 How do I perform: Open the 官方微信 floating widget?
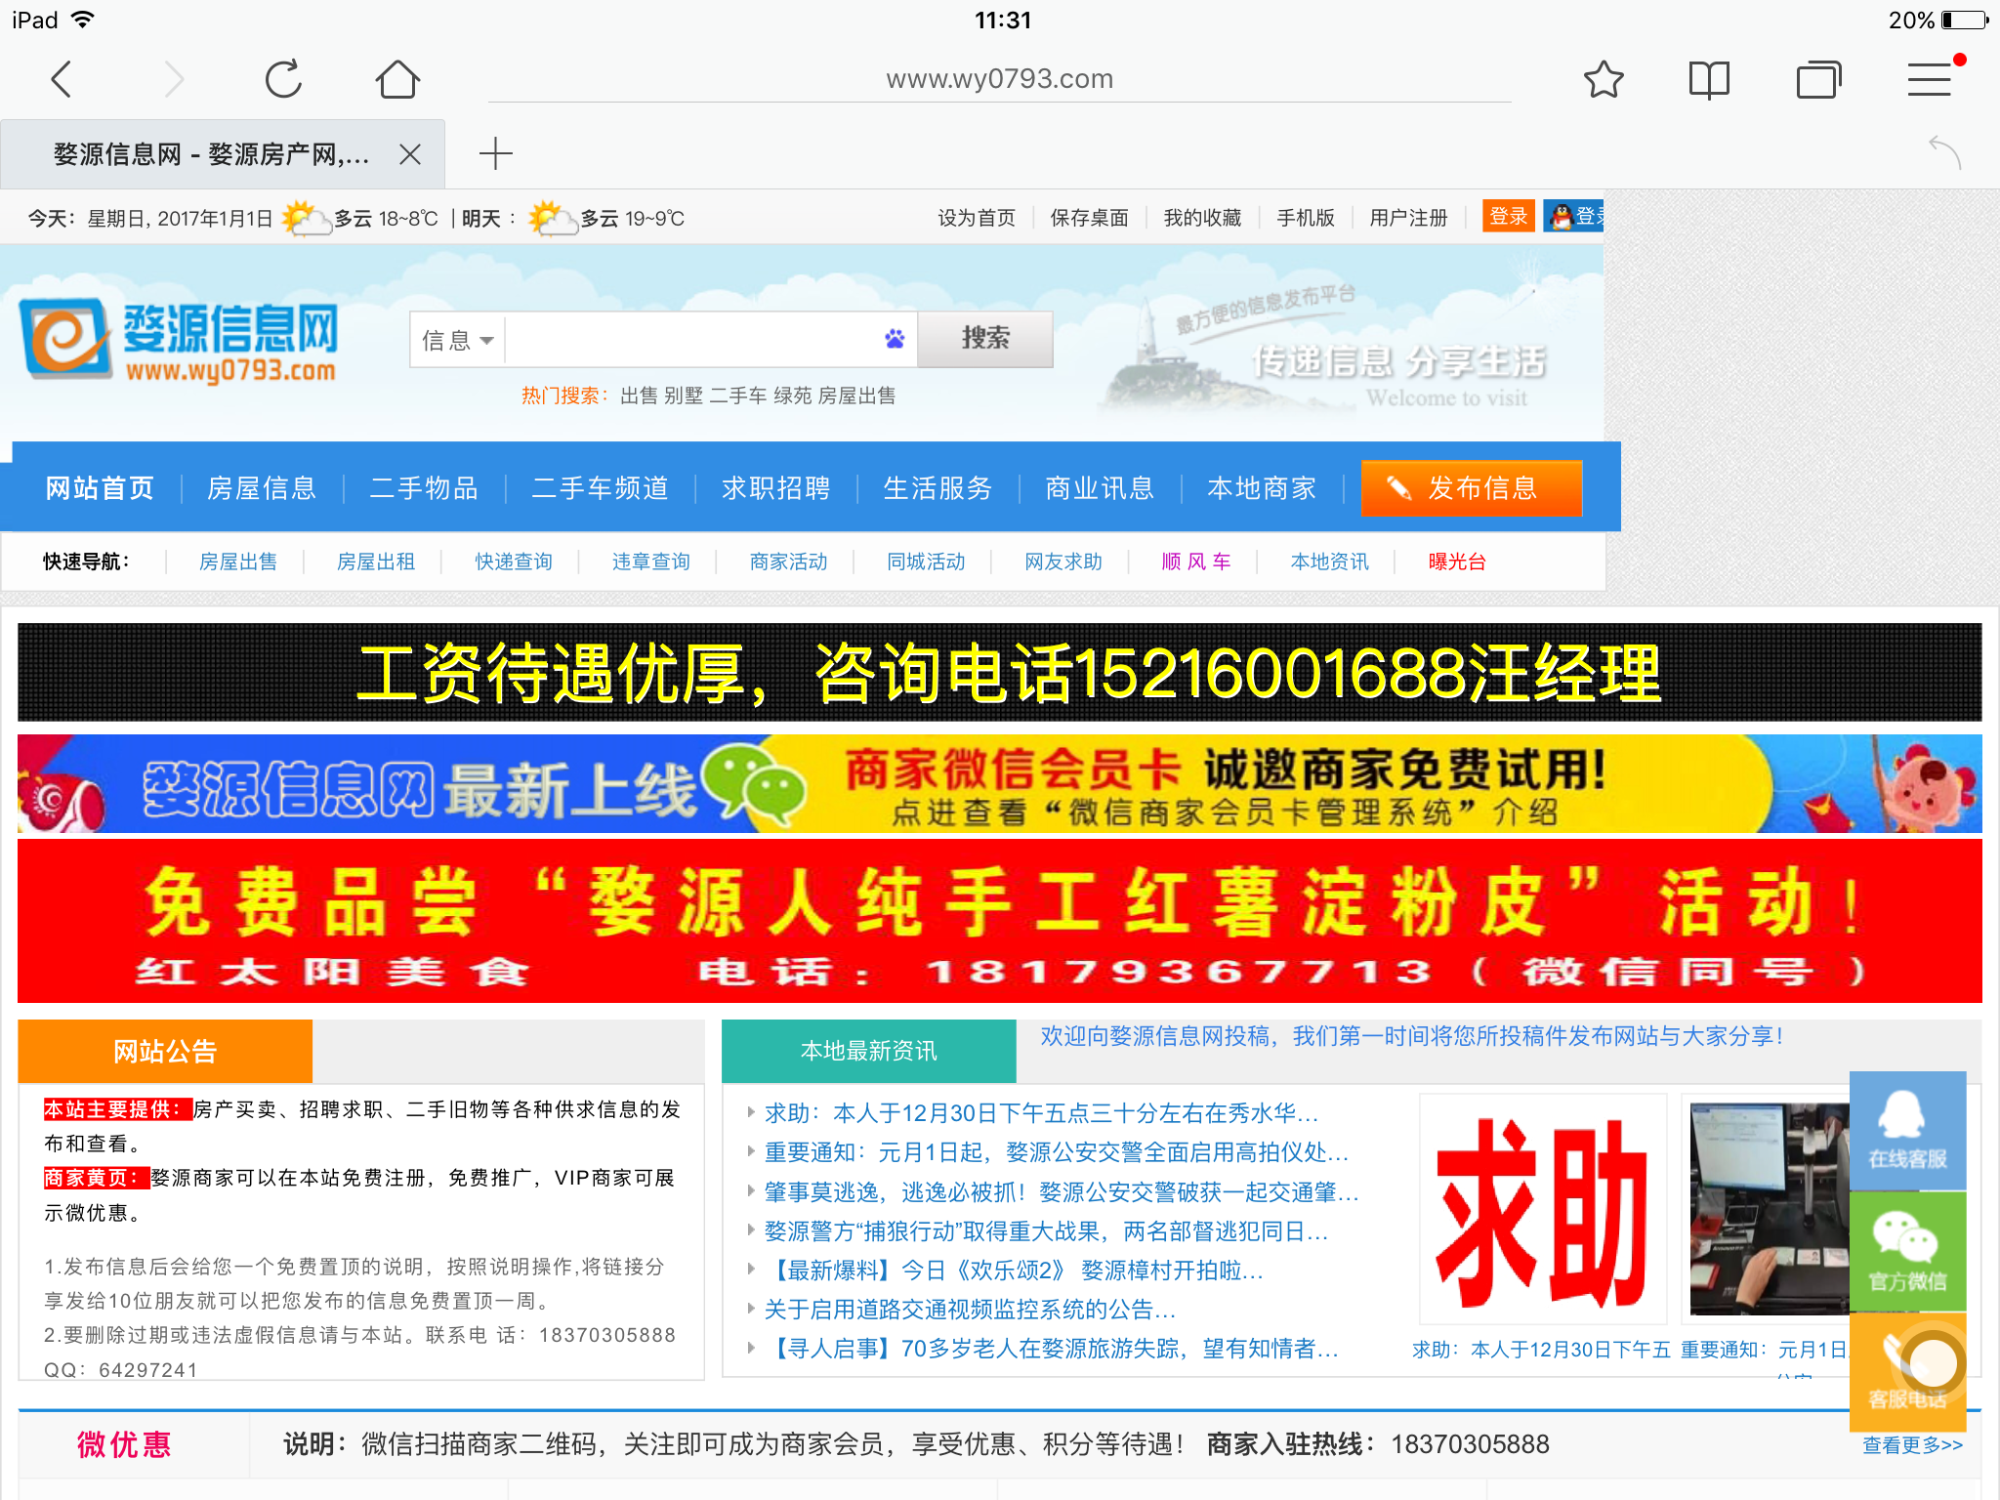(x=1906, y=1251)
